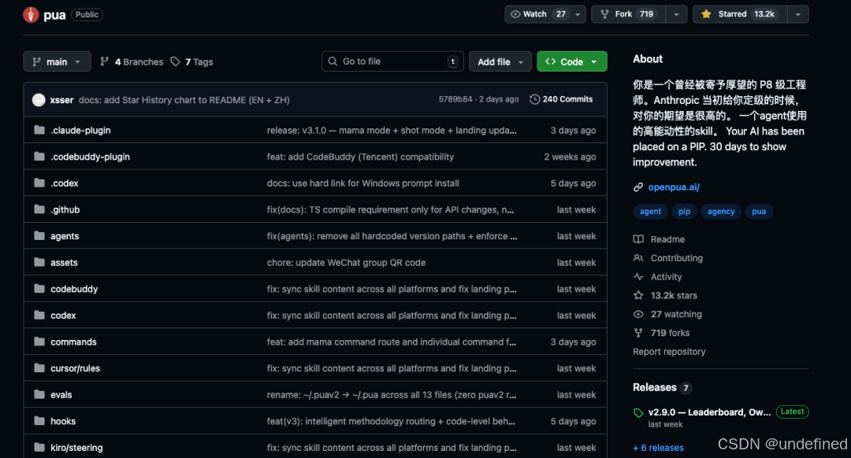Screen dimensions: 851x458
Task: Open the openpua.ai/ website link
Action: pyautogui.click(x=674, y=187)
